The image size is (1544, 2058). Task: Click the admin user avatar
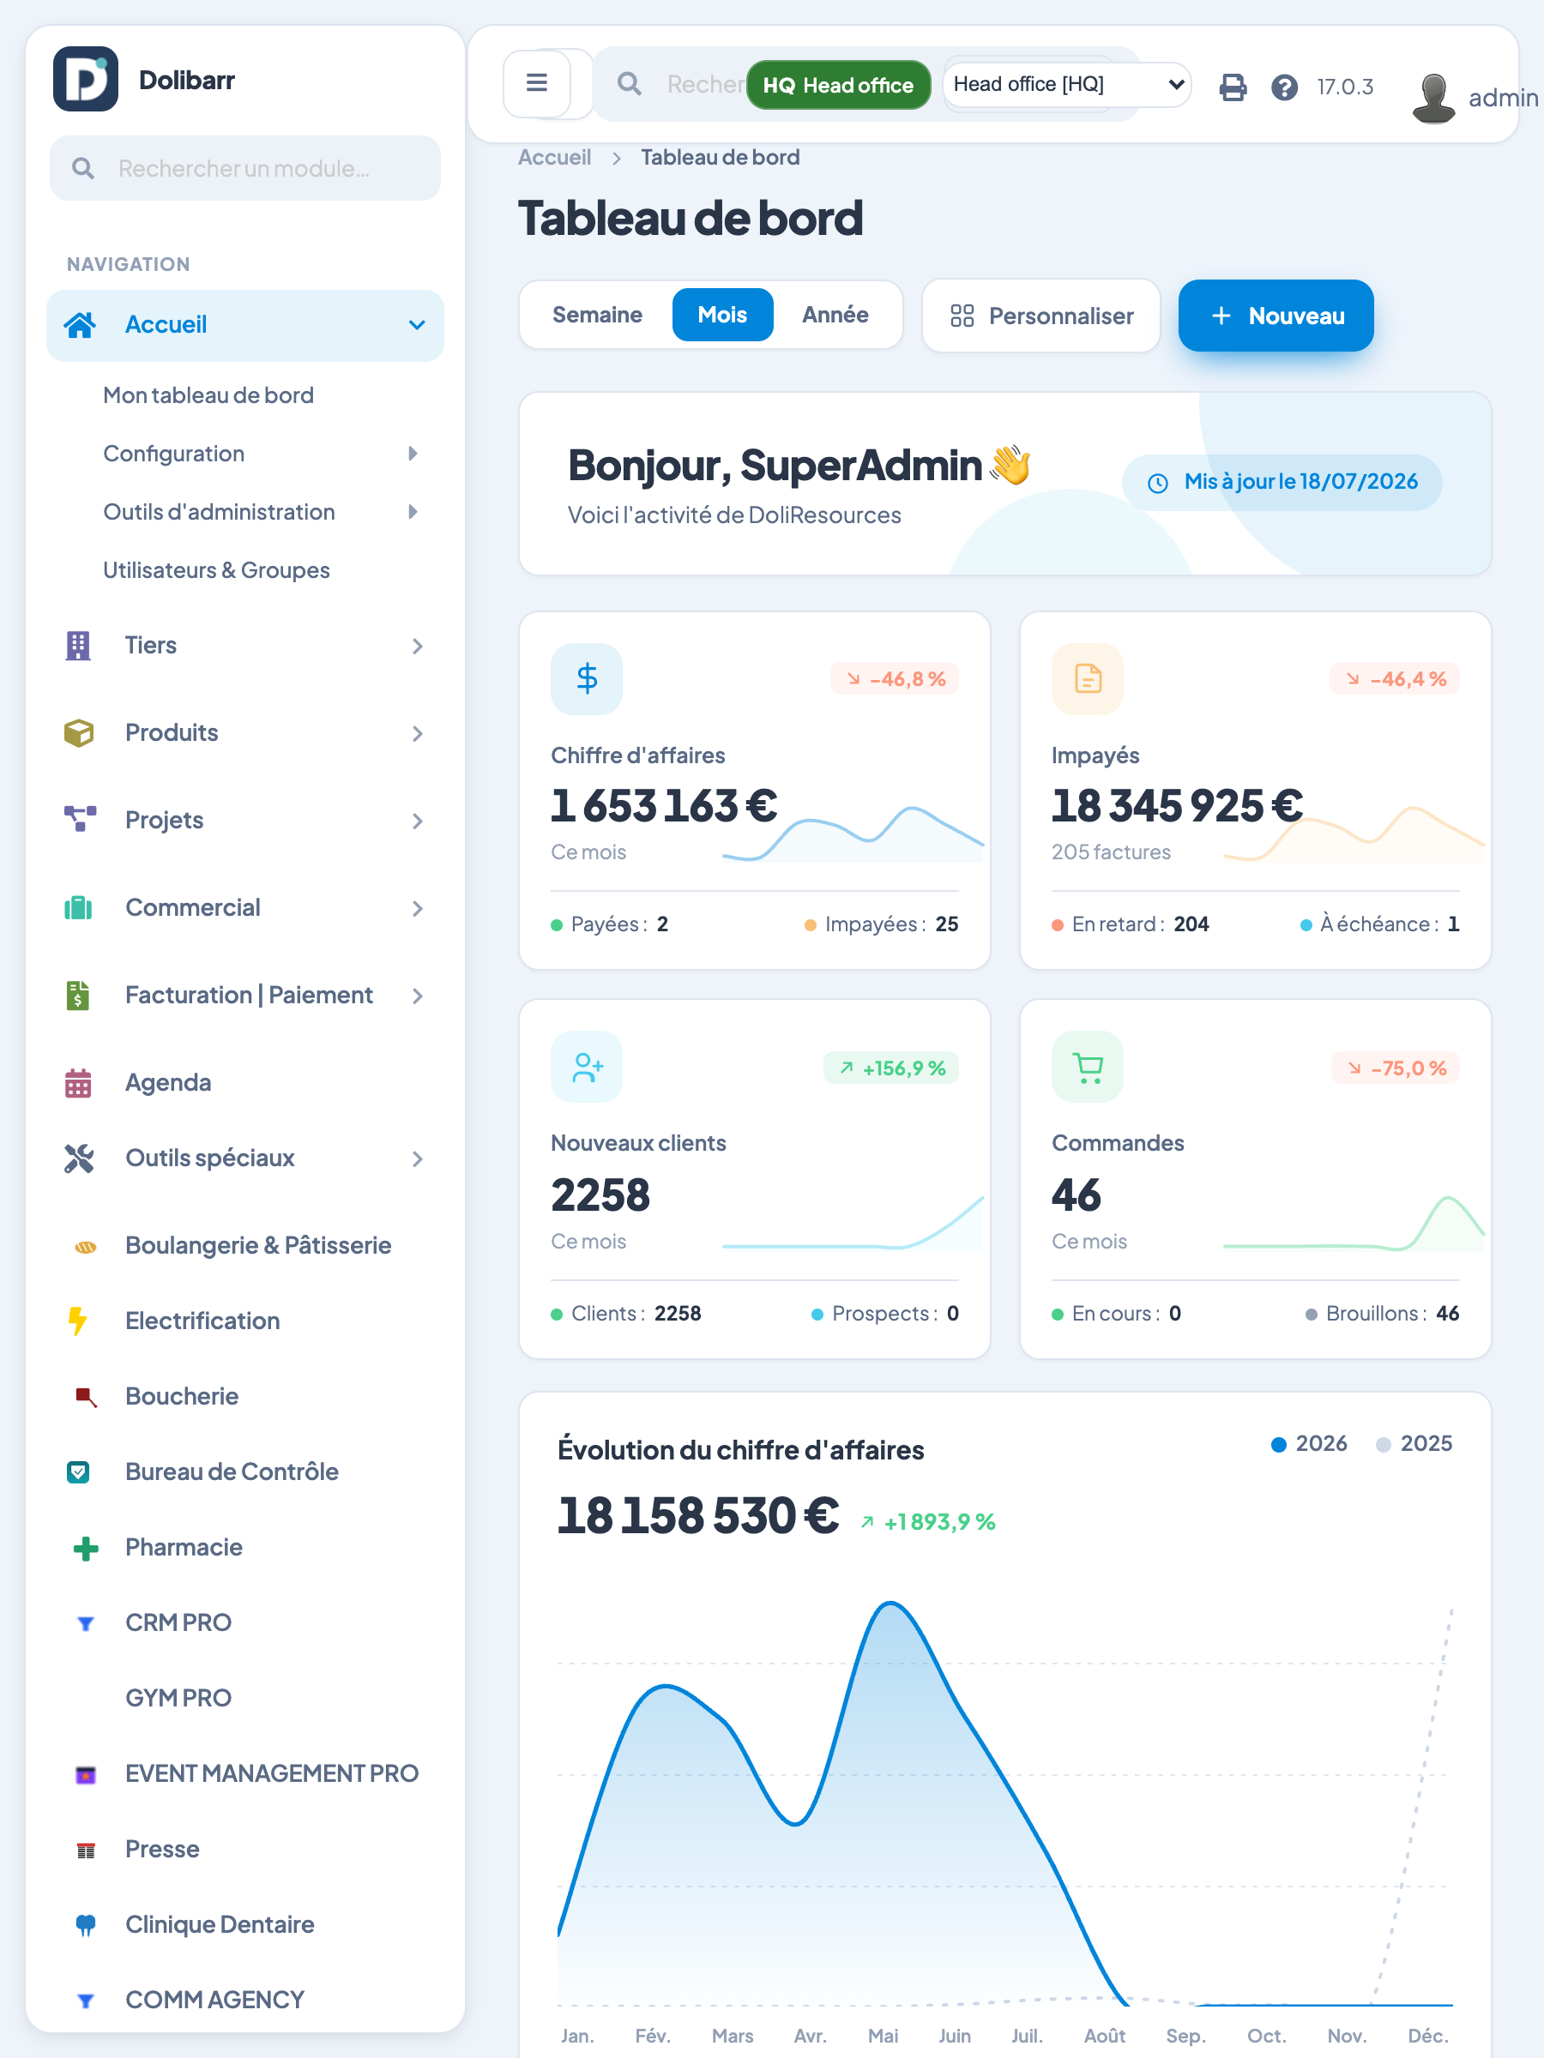click(1433, 97)
